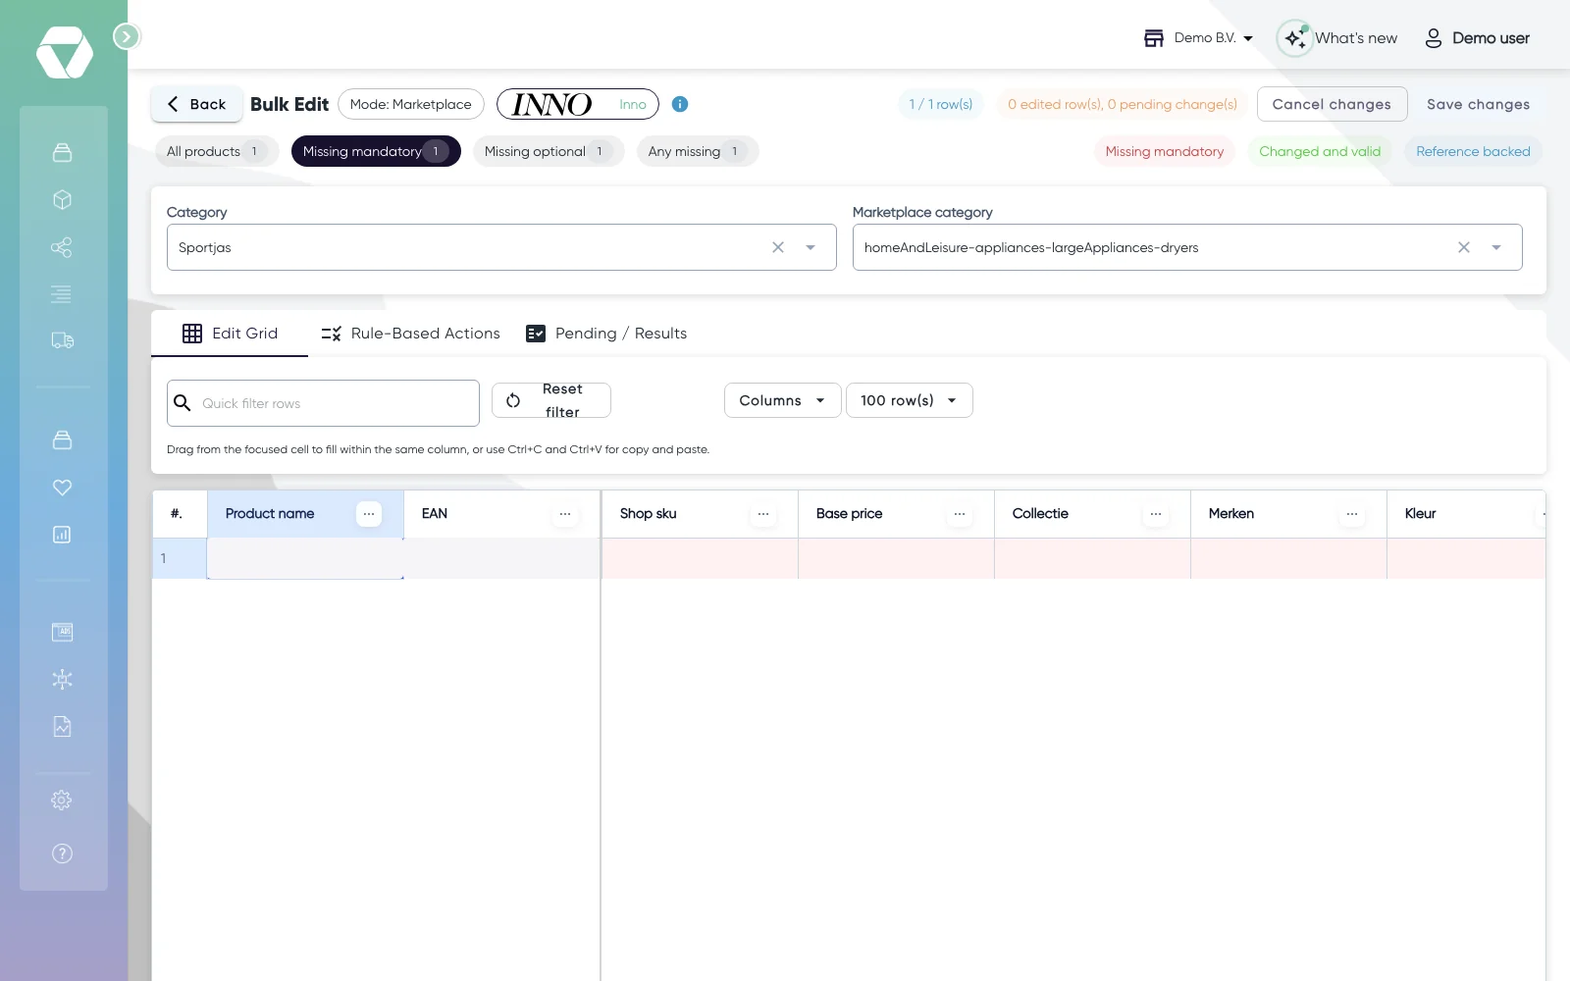Select the Product name cell in row 1
This screenshot has width=1570, height=981.
tap(305, 558)
